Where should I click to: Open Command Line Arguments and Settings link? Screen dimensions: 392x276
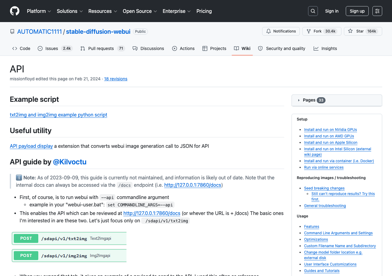(338, 233)
